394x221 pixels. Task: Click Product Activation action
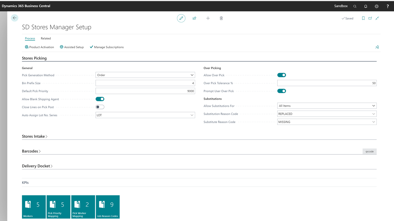(x=39, y=47)
